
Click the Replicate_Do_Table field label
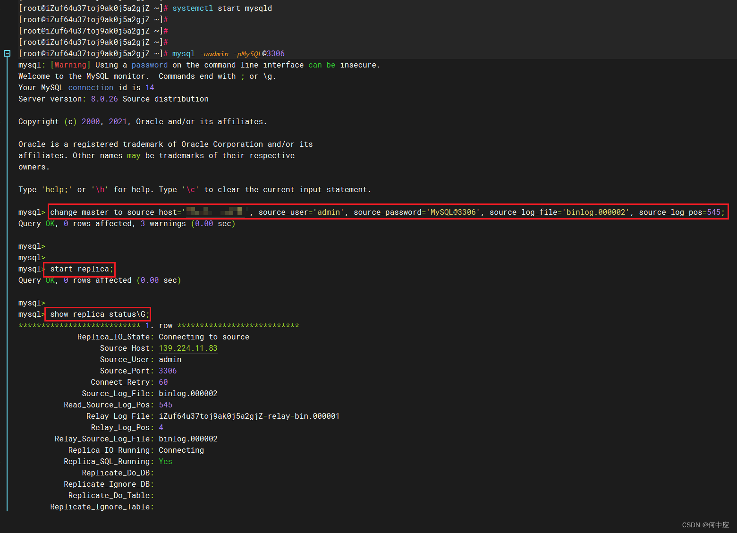[x=111, y=496]
